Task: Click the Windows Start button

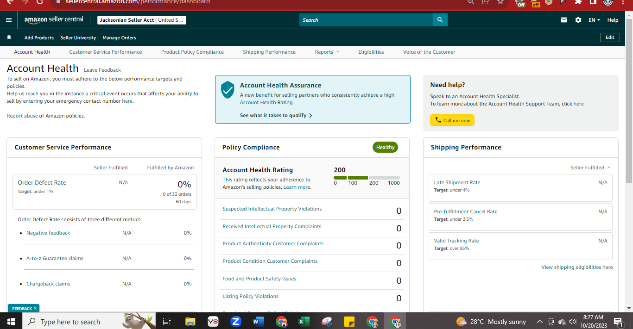Action: [x=11, y=321]
